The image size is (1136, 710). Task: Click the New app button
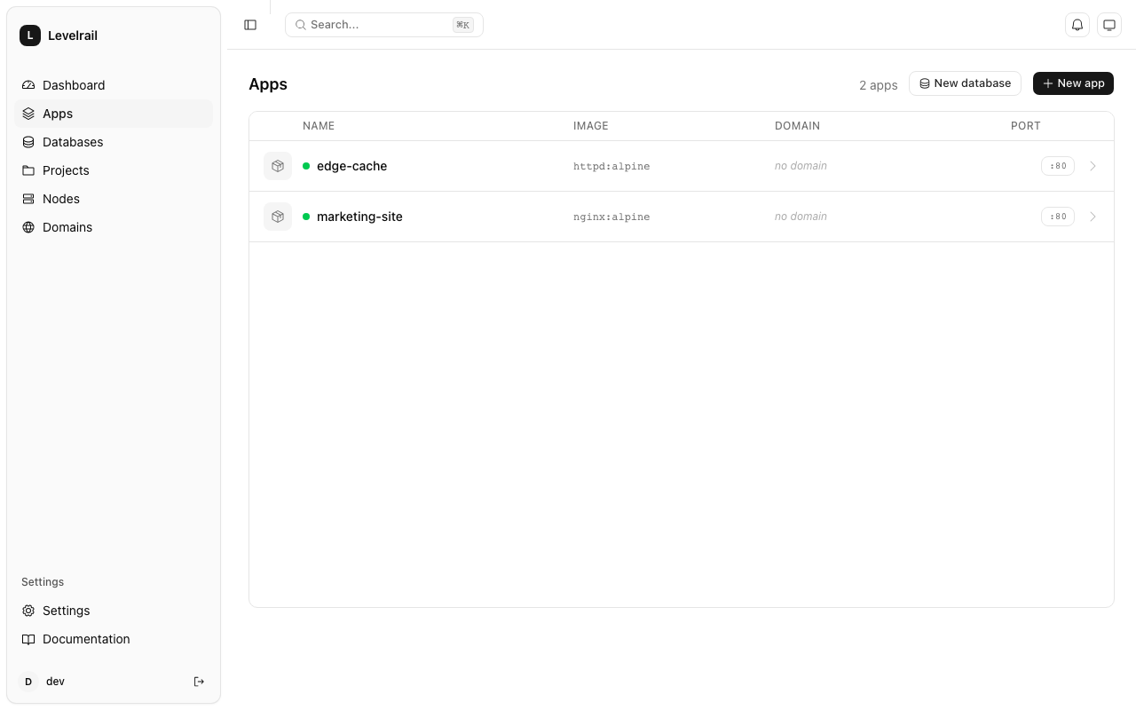tap(1073, 83)
